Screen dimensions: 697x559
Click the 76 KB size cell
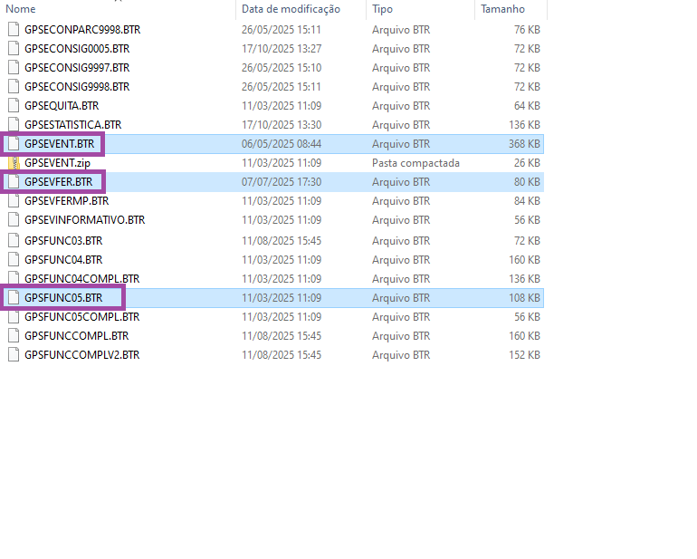click(527, 30)
